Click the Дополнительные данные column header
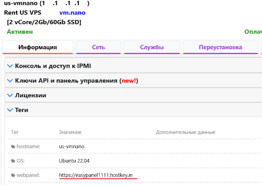 click(x=185, y=132)
